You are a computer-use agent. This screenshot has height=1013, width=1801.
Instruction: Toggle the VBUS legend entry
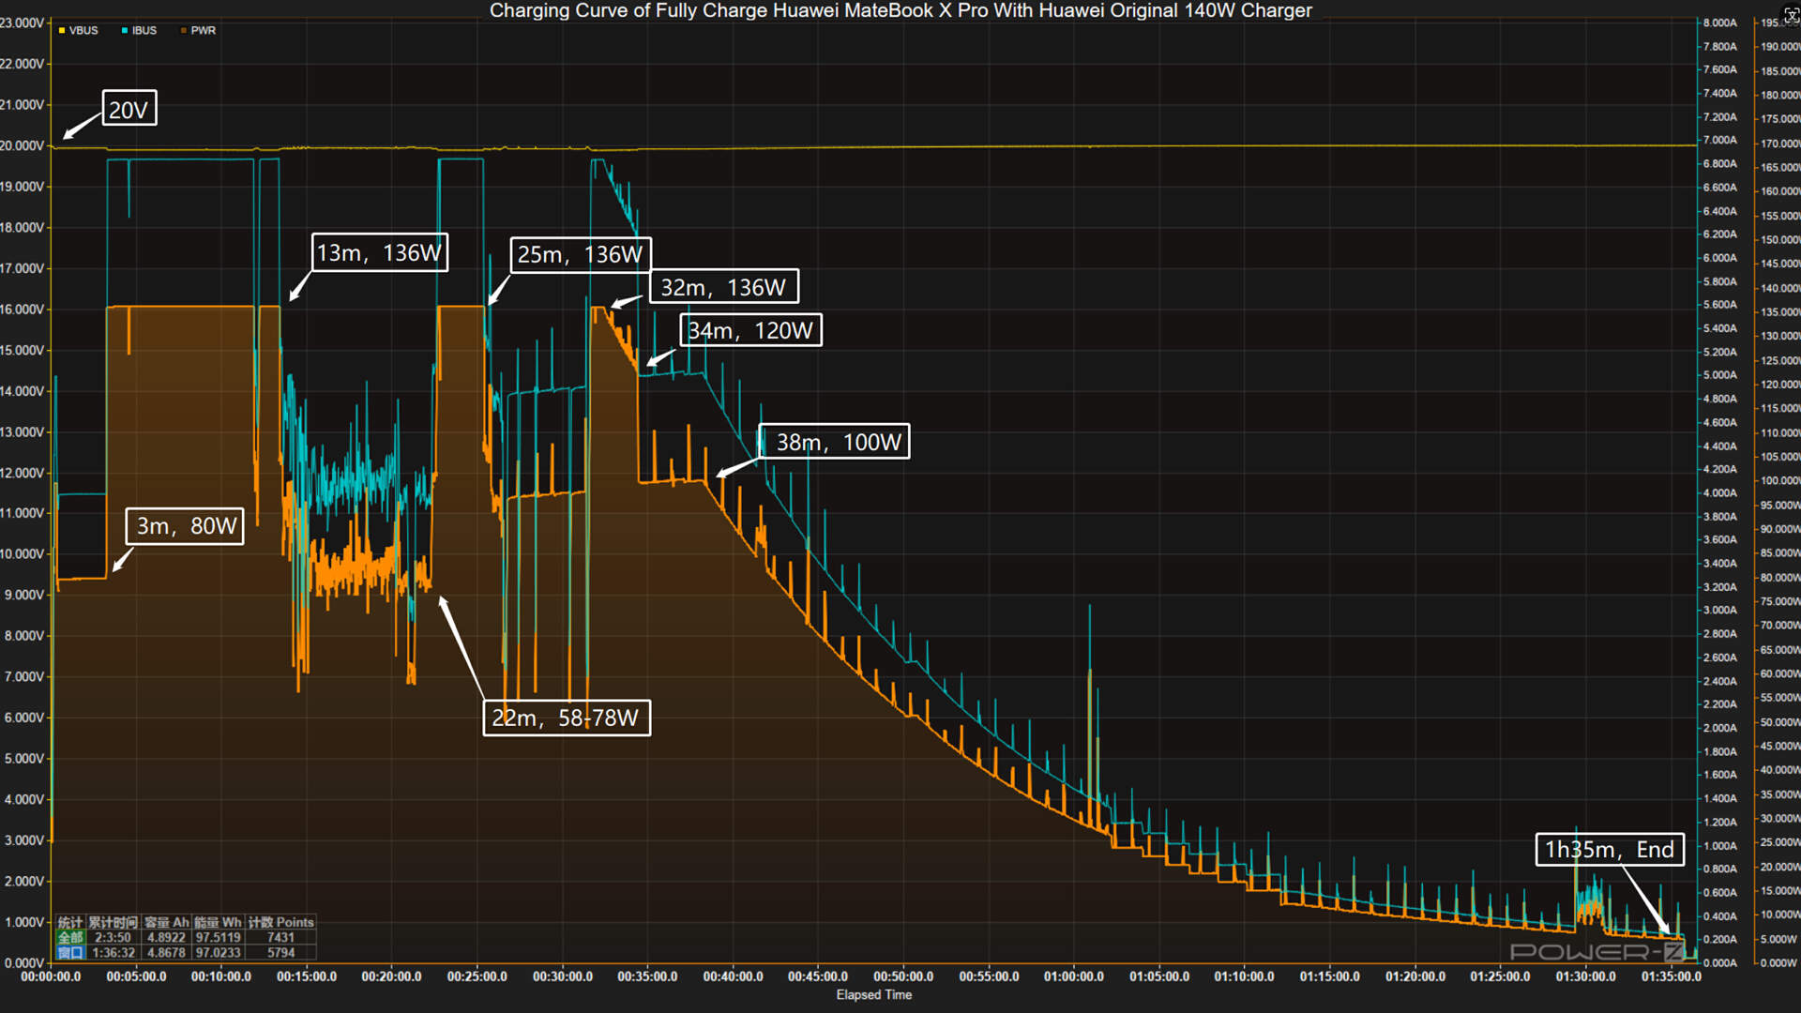click(78, 31)
